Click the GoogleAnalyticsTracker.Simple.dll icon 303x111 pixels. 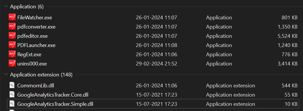12,104
